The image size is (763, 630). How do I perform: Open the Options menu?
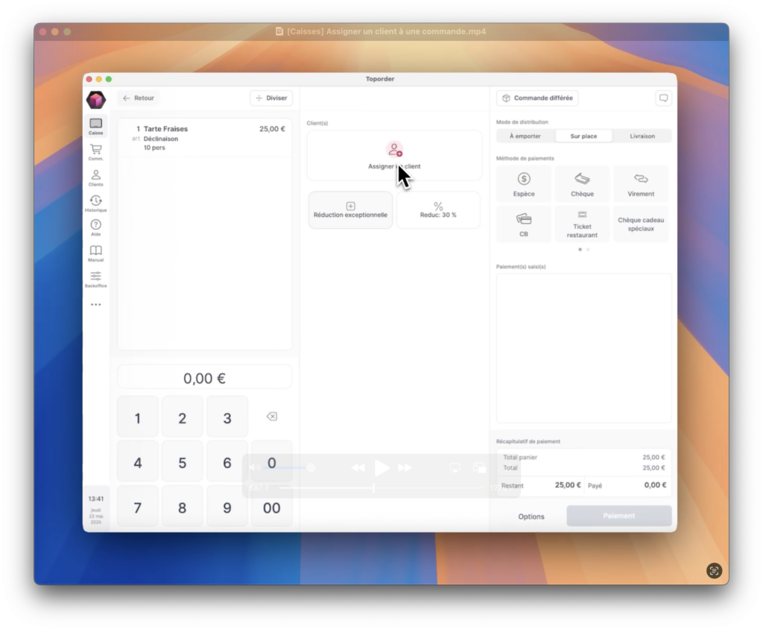coord(531,516)
